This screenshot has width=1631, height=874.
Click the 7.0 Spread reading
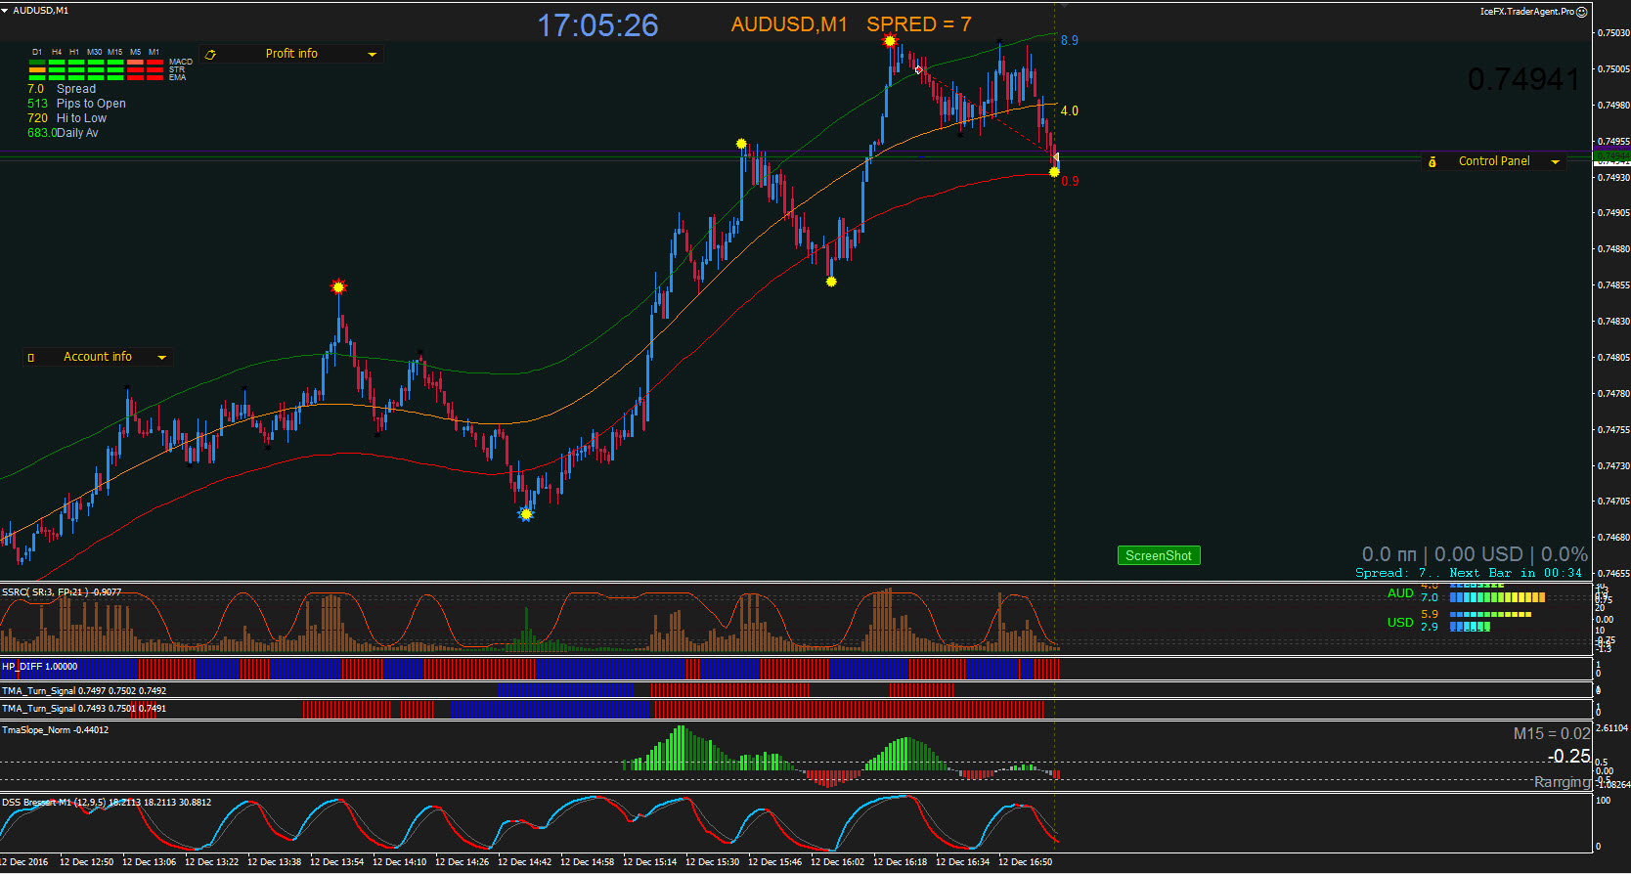(x=62, y=89)
